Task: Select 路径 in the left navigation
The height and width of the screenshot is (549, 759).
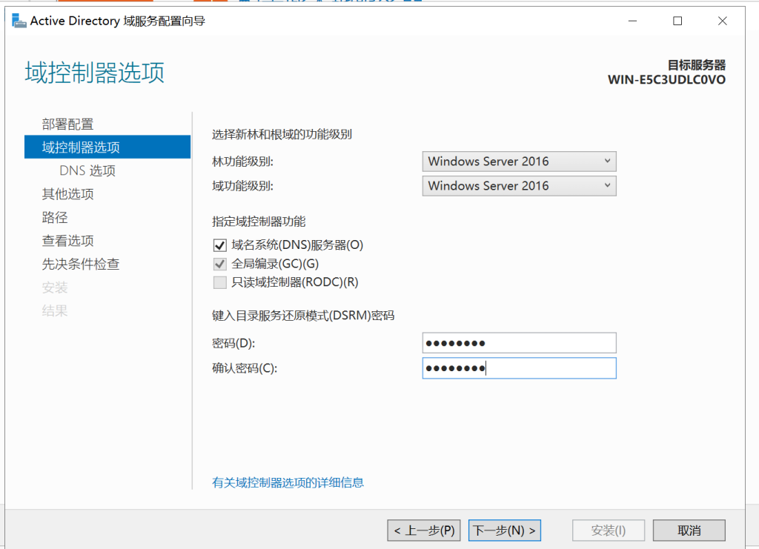Action: 55,217
